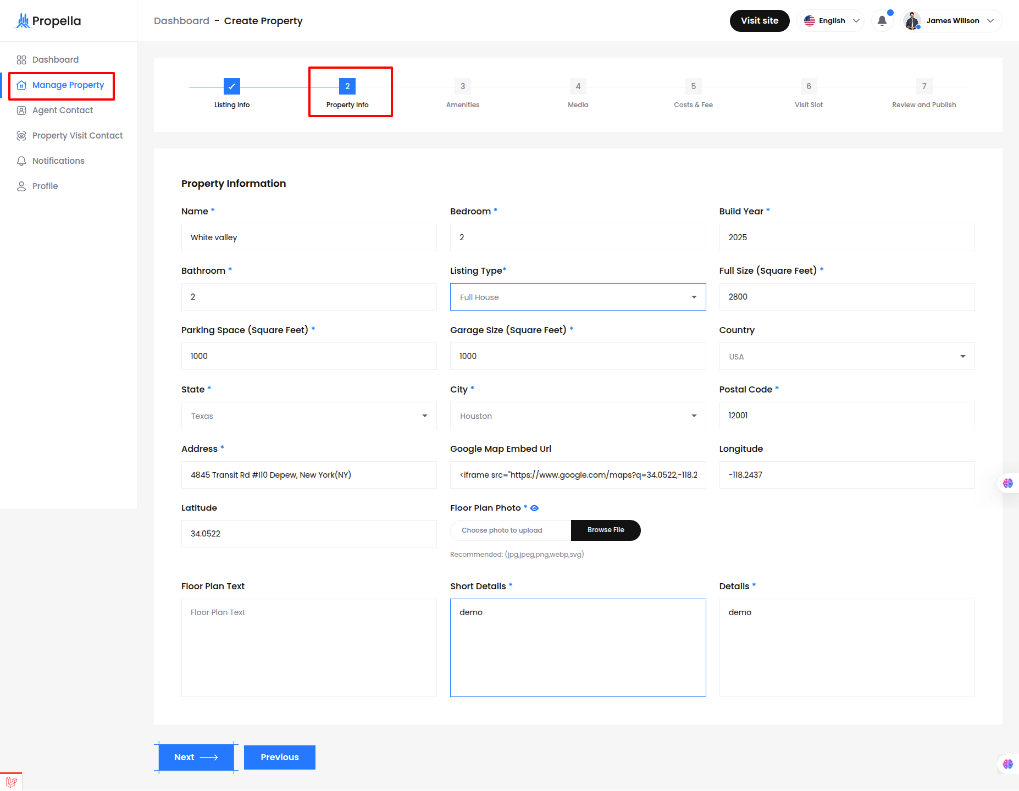Click the Name field with White valley
This screenshot has height=791, width=1019.
[x=309, y=237]
